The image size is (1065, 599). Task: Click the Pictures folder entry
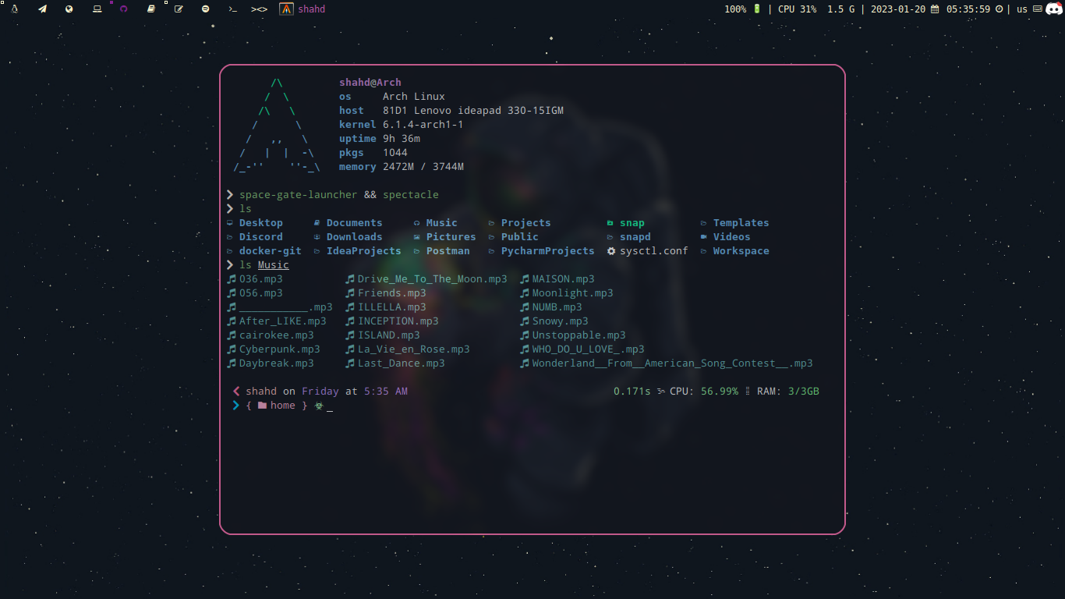click(x=451, y=237)
